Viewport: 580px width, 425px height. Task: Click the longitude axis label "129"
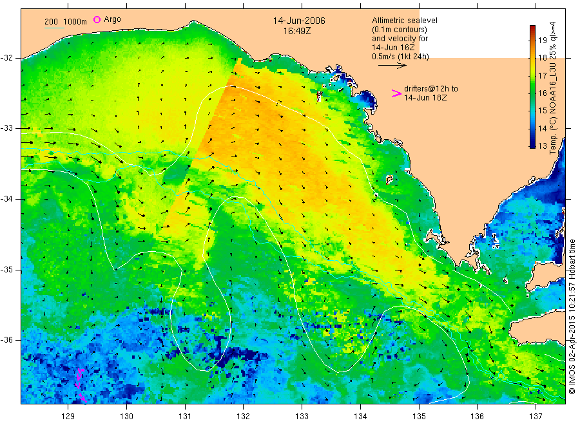(x=68, y=417)
